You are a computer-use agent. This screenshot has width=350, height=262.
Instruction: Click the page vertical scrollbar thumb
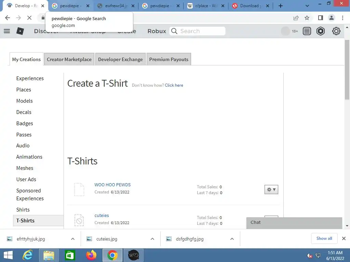(x=347, y=70)
